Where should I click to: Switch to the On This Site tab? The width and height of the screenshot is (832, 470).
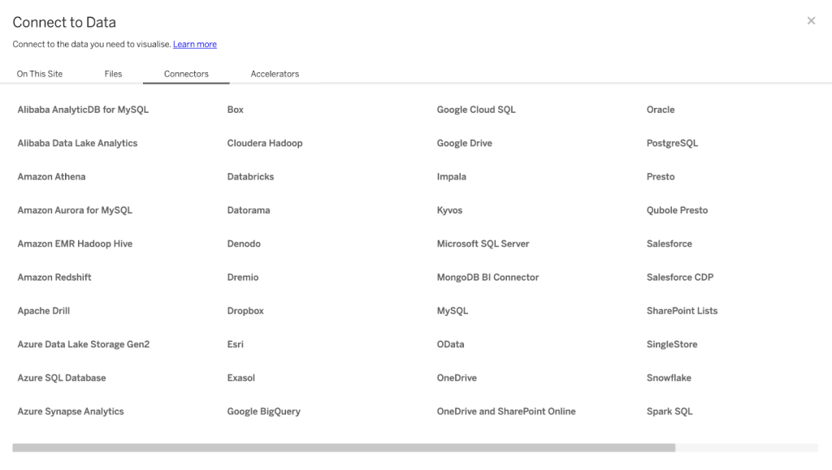coord(40,74)
